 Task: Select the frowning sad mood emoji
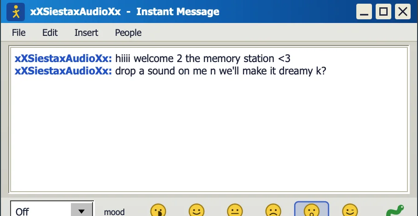coord(273,210)
